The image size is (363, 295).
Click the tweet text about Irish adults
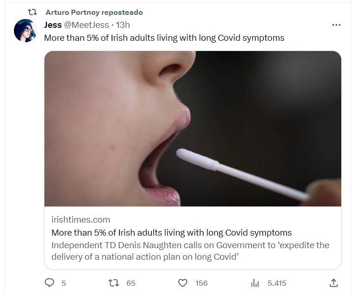[164, 38]
